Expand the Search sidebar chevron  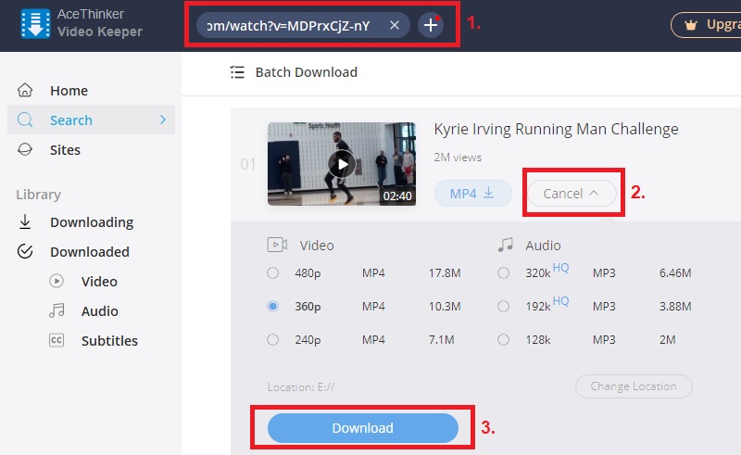click(163, 120)
